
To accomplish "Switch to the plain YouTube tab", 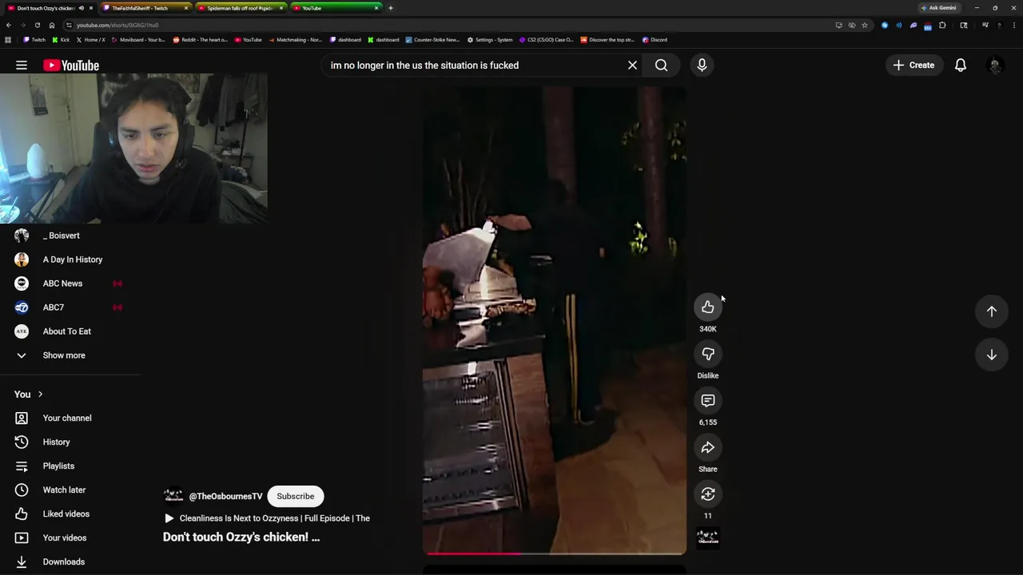I will pos(336,8).
